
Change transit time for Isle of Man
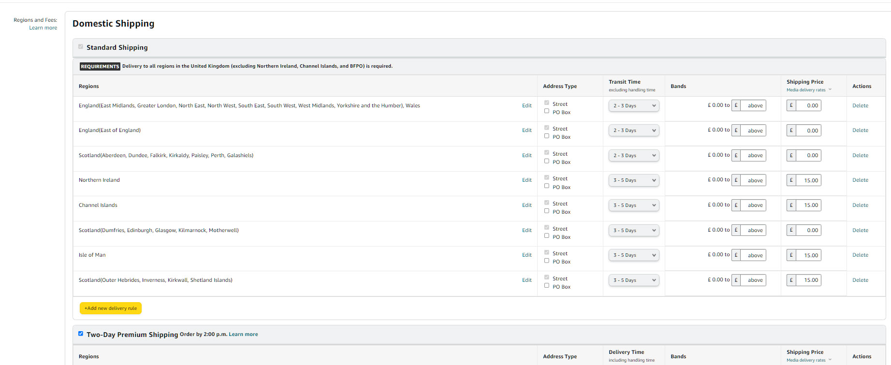tap(633, 255)
